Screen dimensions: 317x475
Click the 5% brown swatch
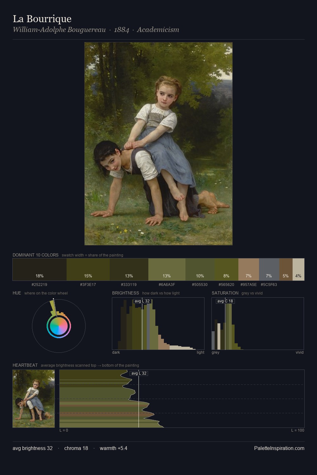click(x=286, y=269)
